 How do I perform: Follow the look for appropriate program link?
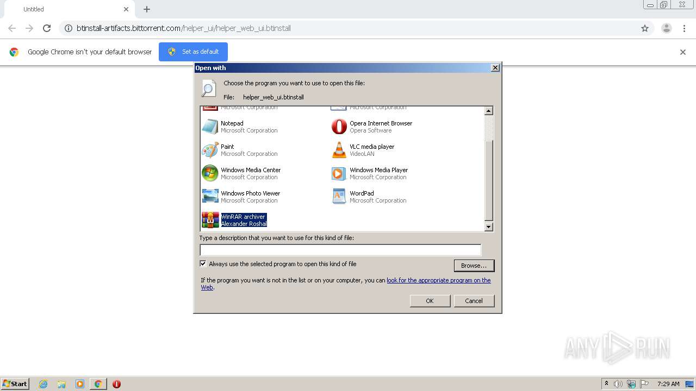(x=438, y=280)
